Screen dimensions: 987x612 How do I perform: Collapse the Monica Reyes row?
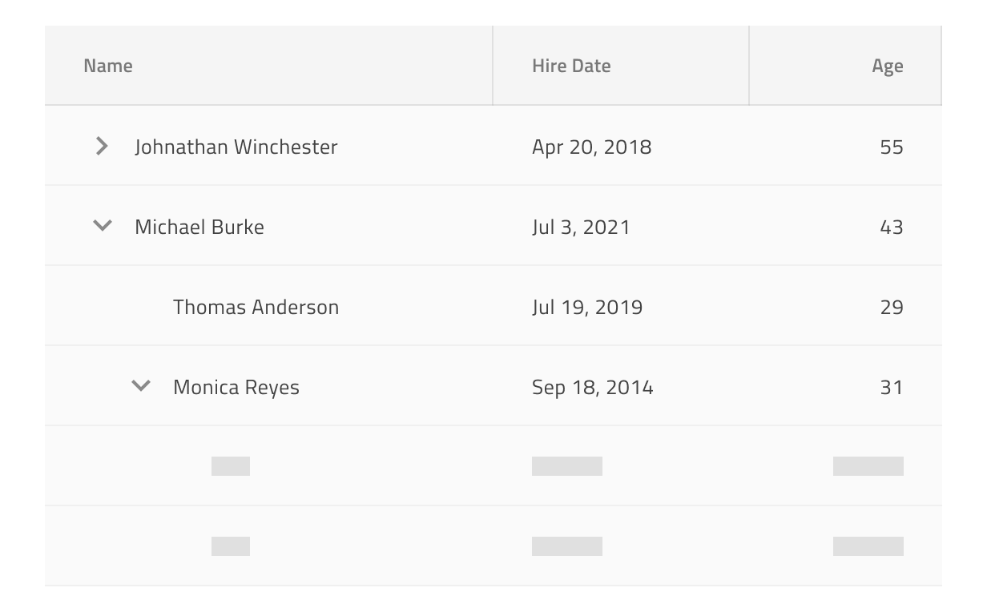point(140,386)
